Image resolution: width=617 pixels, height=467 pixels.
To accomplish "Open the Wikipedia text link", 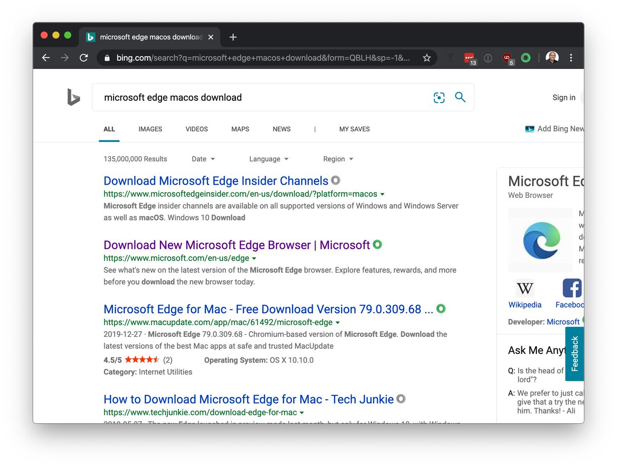I will [x=525, y=304].
